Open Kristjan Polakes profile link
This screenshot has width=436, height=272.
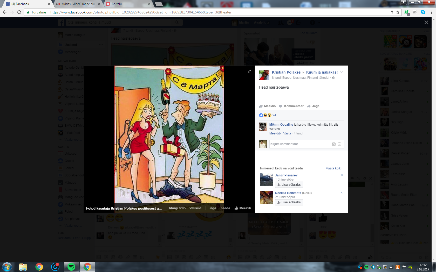pos(286,72)
